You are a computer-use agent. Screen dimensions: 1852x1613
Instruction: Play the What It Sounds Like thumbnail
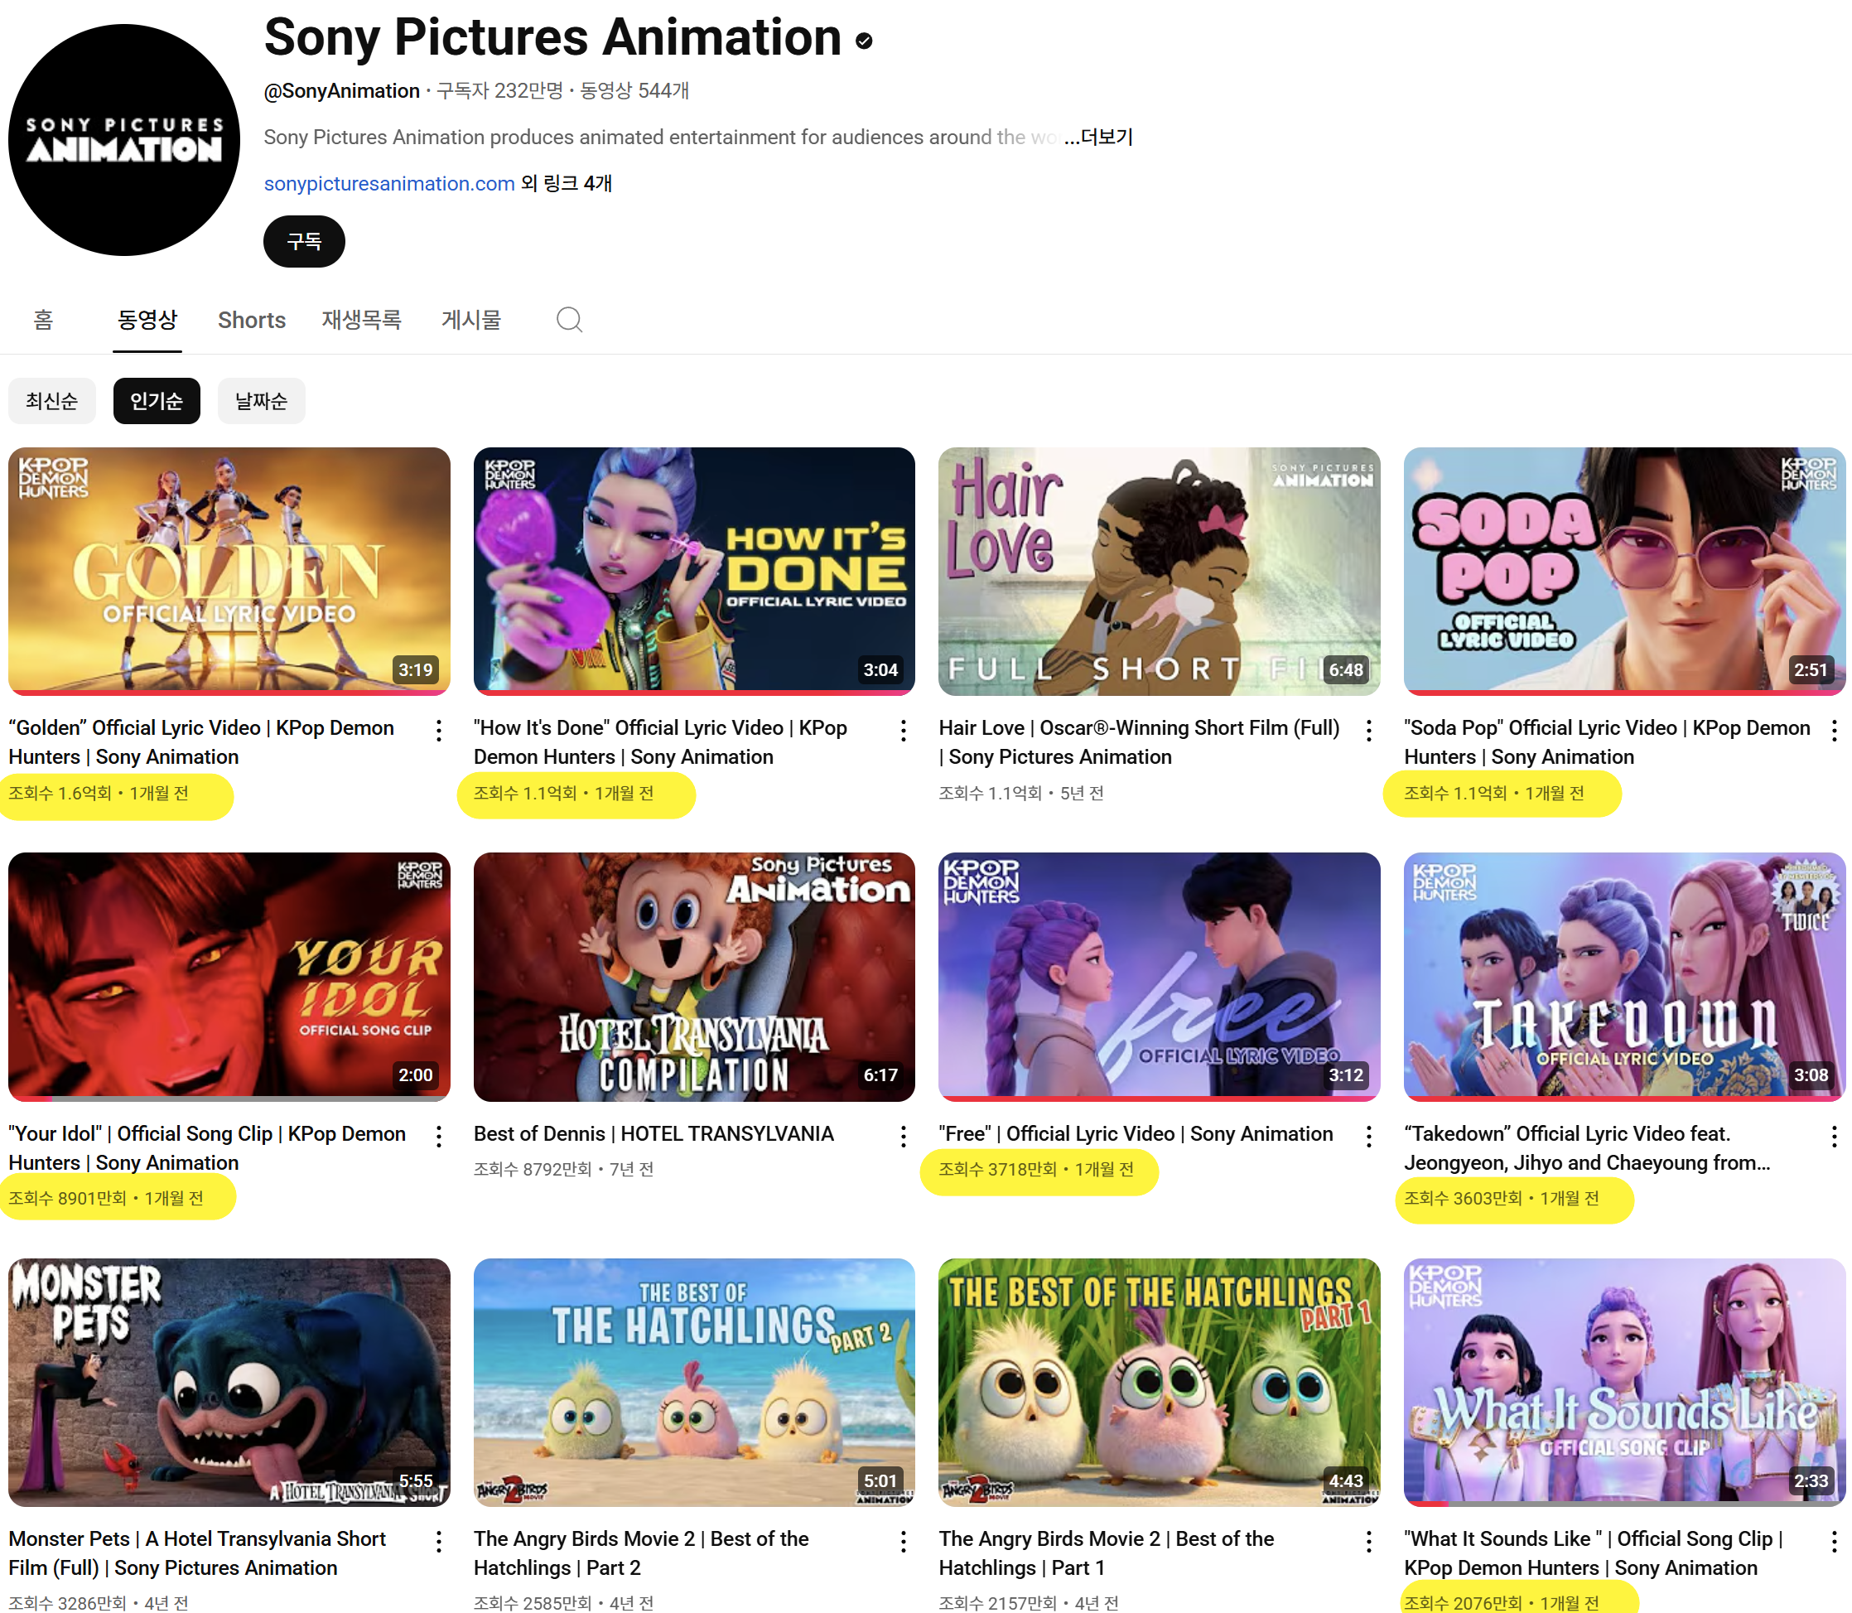(x=1624, y=1383)
